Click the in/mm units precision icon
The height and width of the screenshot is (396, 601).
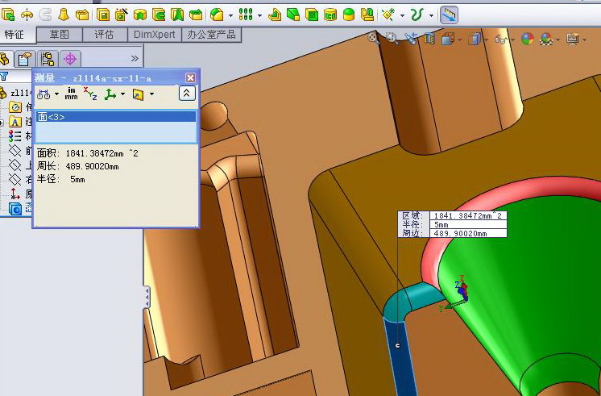point(71,94)
